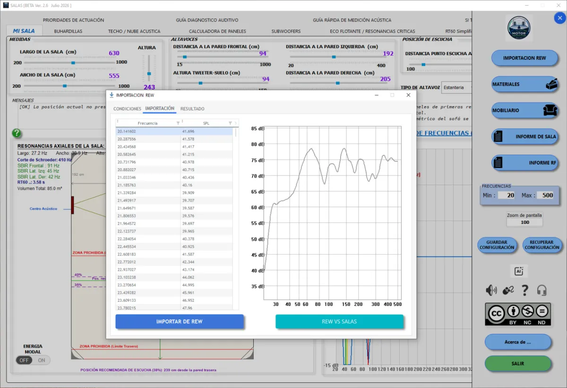The height and width of the screenshot is (388, 567).
Task: Open the Mi Sala tab
Action: tap(24, 31)
